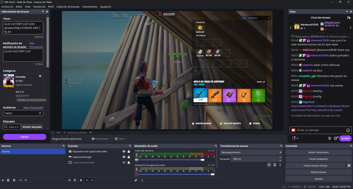This screenshot has height=189, width=353.
Task: Open source properties gear in Fuentes toolbar
Action: 81,180
